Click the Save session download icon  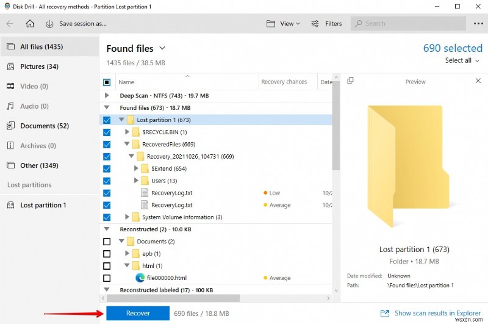point(49,24)
